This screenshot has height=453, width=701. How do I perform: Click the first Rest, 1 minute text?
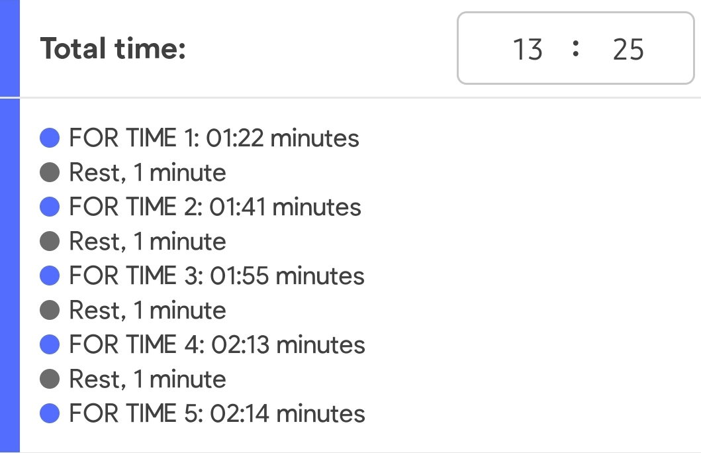click(148, 173)
